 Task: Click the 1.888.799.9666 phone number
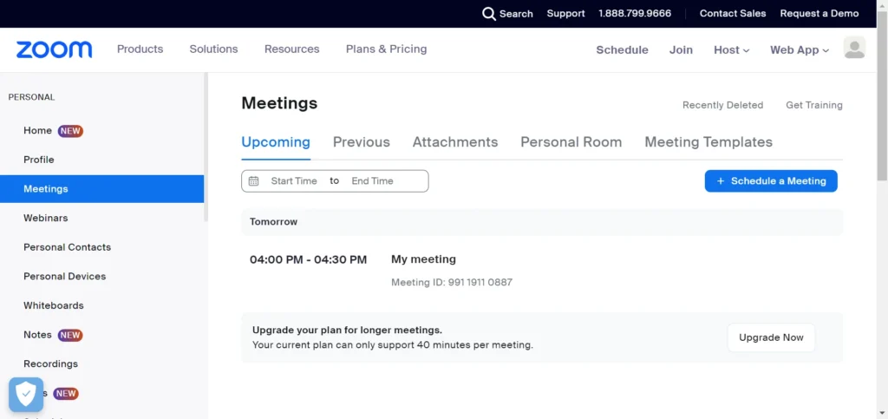tap(635, 14)
